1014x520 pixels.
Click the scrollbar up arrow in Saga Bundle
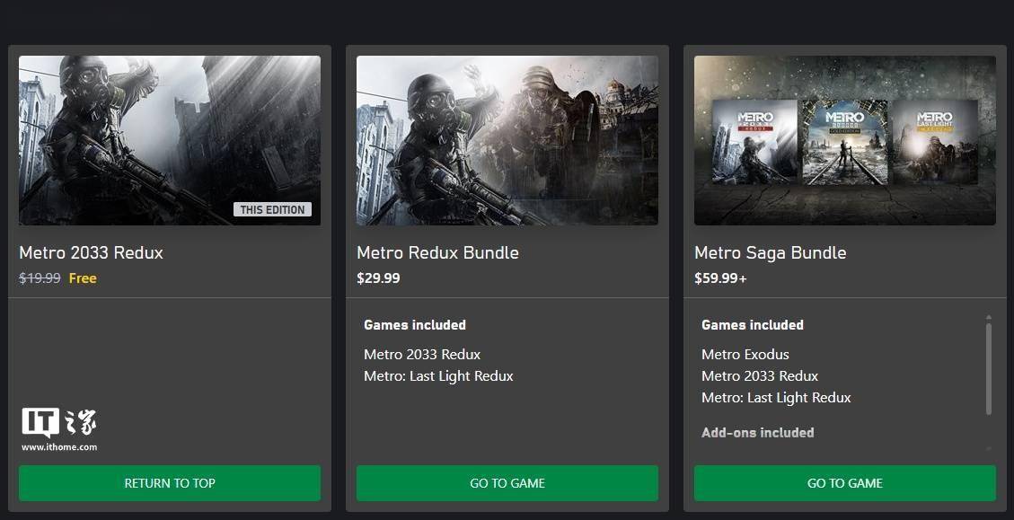[988, 318]
